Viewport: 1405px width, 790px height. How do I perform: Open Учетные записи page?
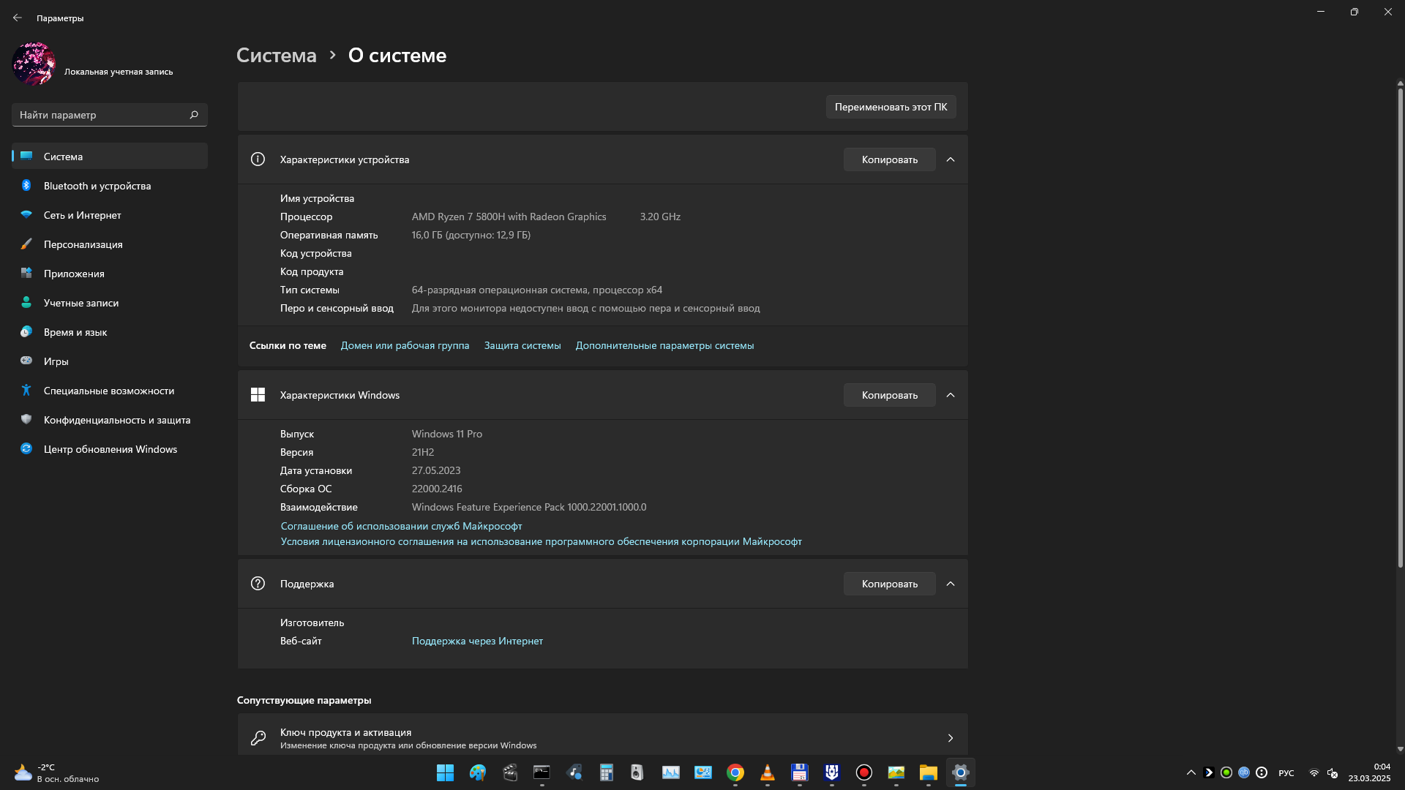[x=110, y=303]
